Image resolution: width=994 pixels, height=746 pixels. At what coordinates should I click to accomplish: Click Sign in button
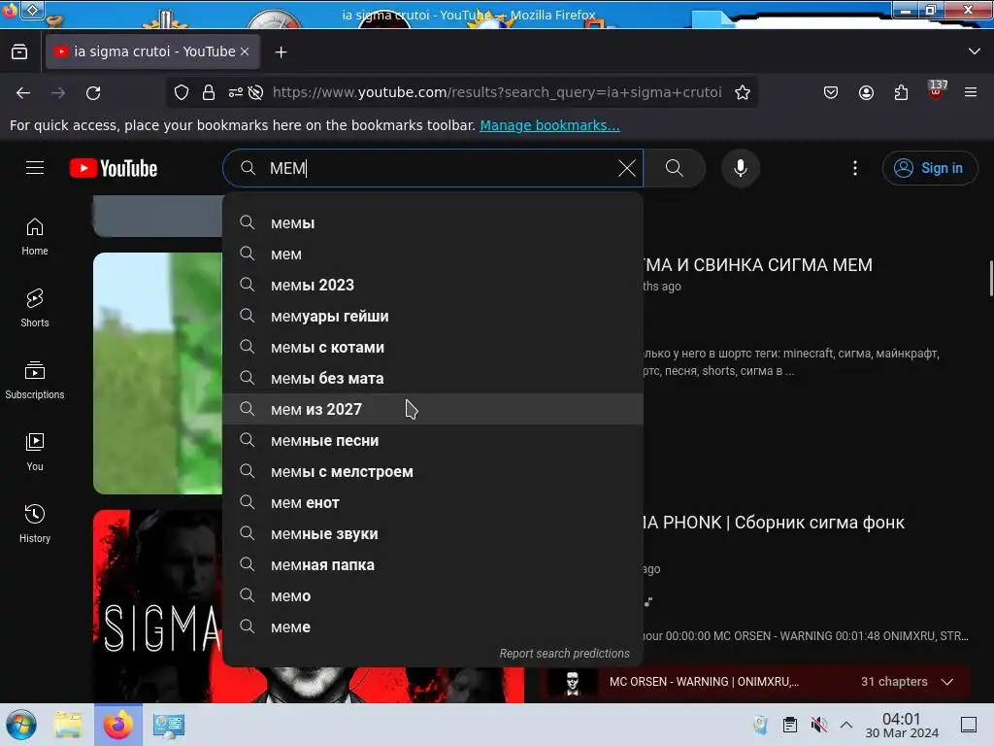point(929,168)
